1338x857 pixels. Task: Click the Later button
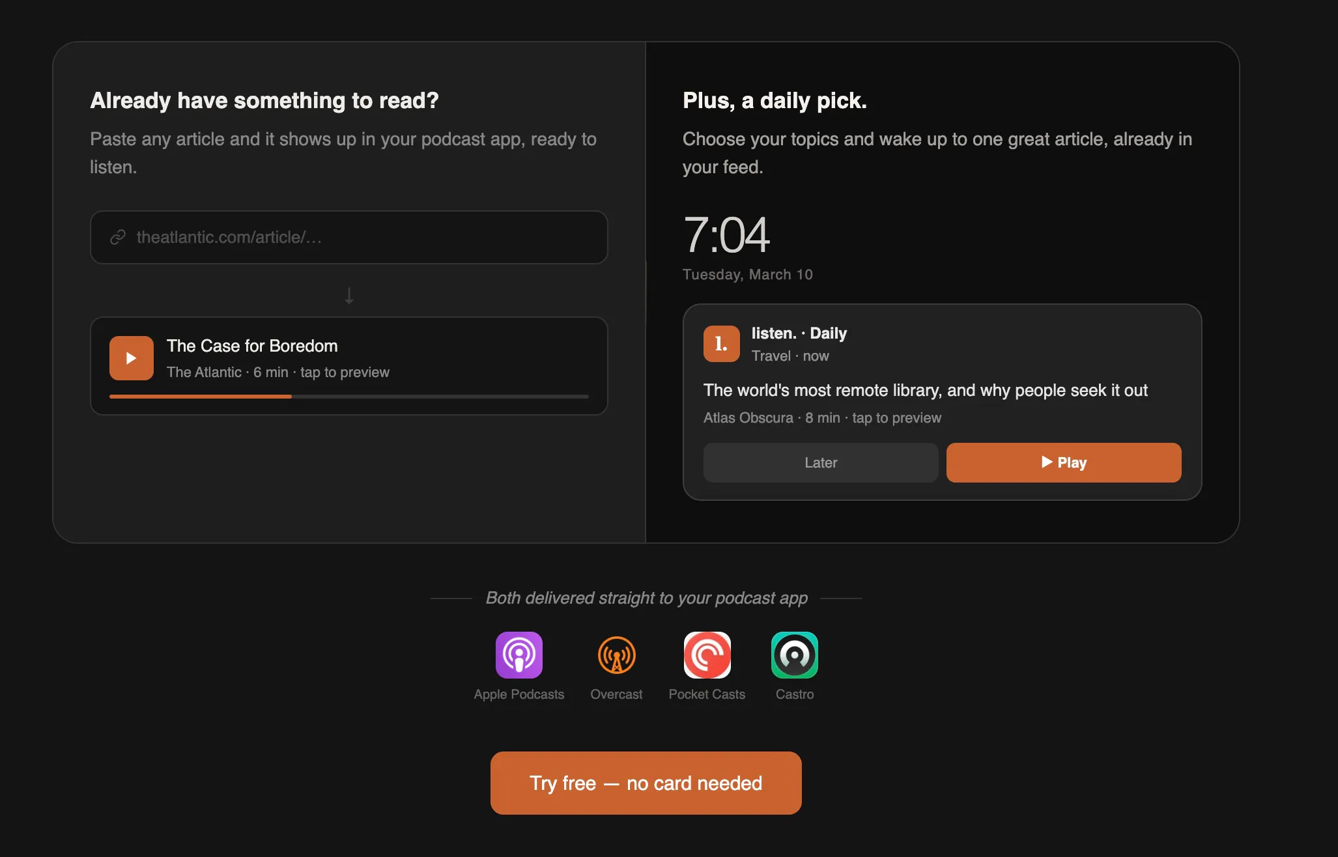tap(821, 462)
